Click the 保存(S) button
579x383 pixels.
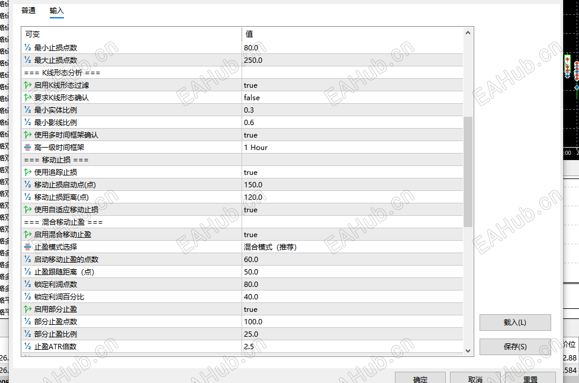pos(514,346)
